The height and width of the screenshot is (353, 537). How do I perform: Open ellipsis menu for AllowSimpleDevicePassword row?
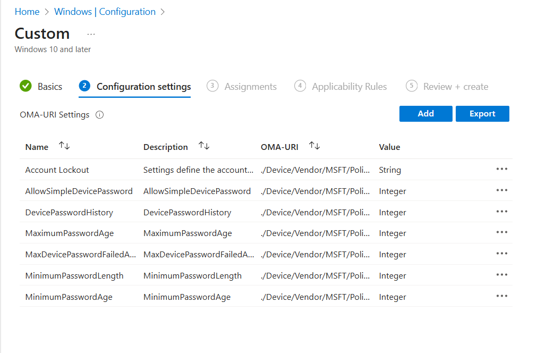point(501,190)
